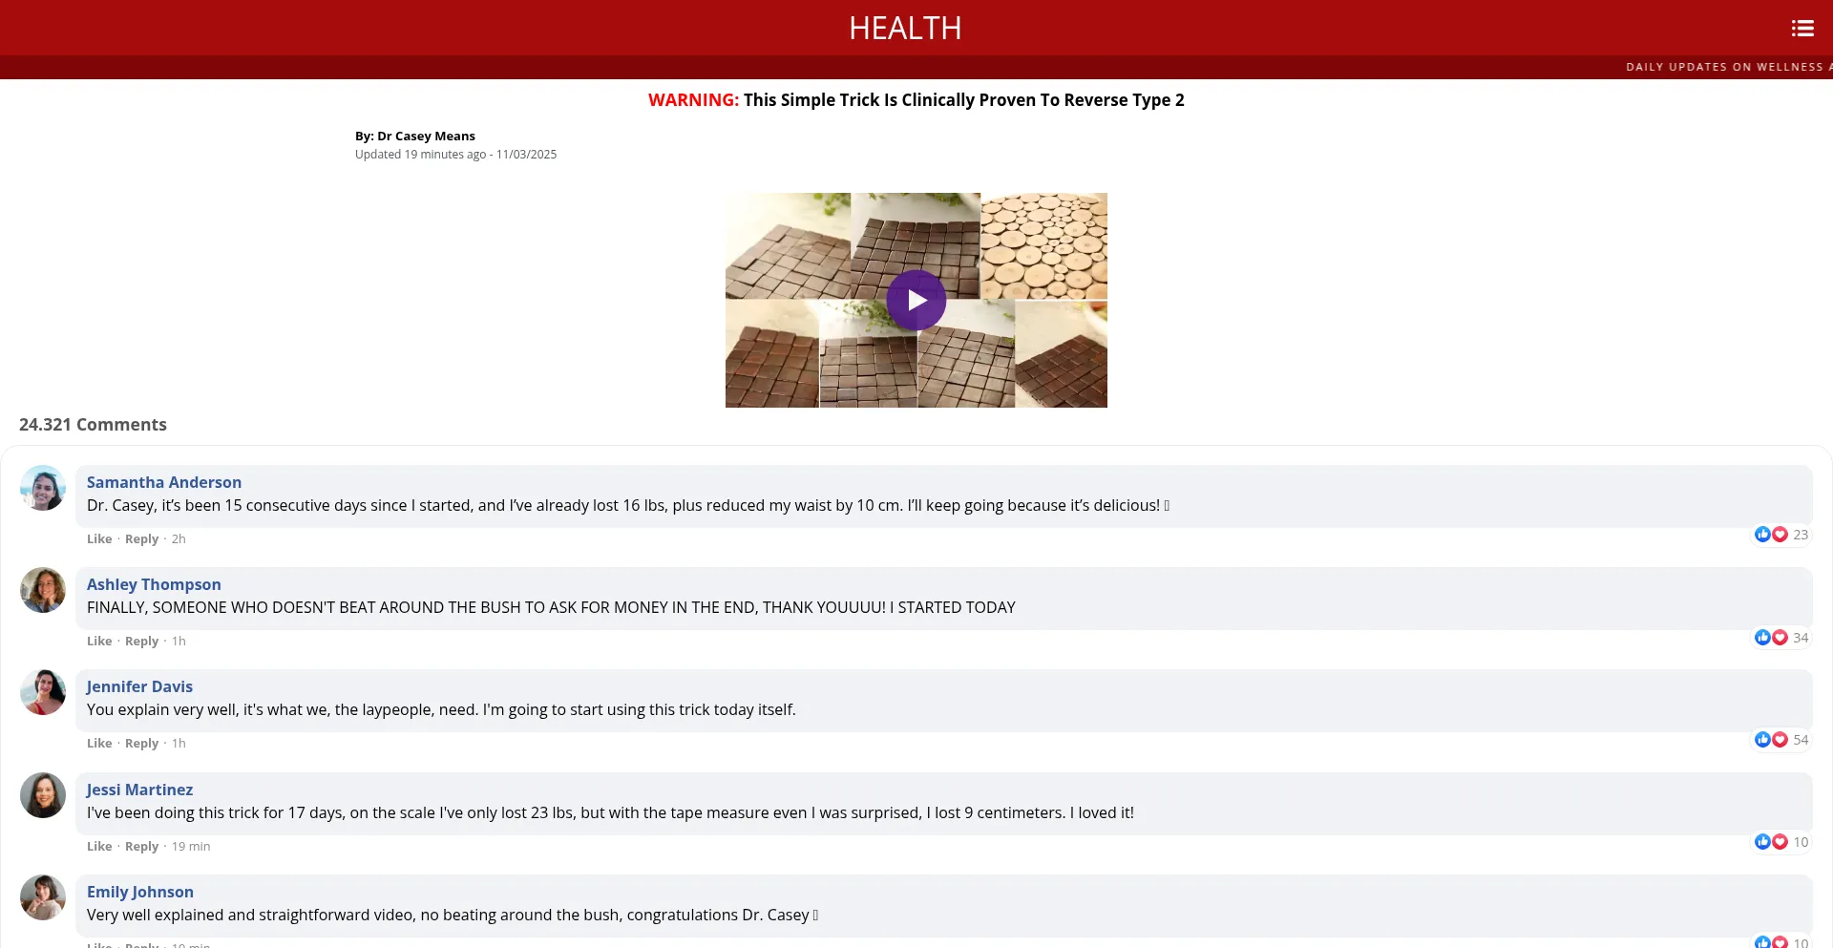Click Jennifer Davis's profile picture

click(x=43, y=692)
